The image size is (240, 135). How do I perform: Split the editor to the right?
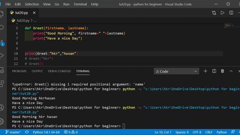pyautogui.click(x=231, y=12)
